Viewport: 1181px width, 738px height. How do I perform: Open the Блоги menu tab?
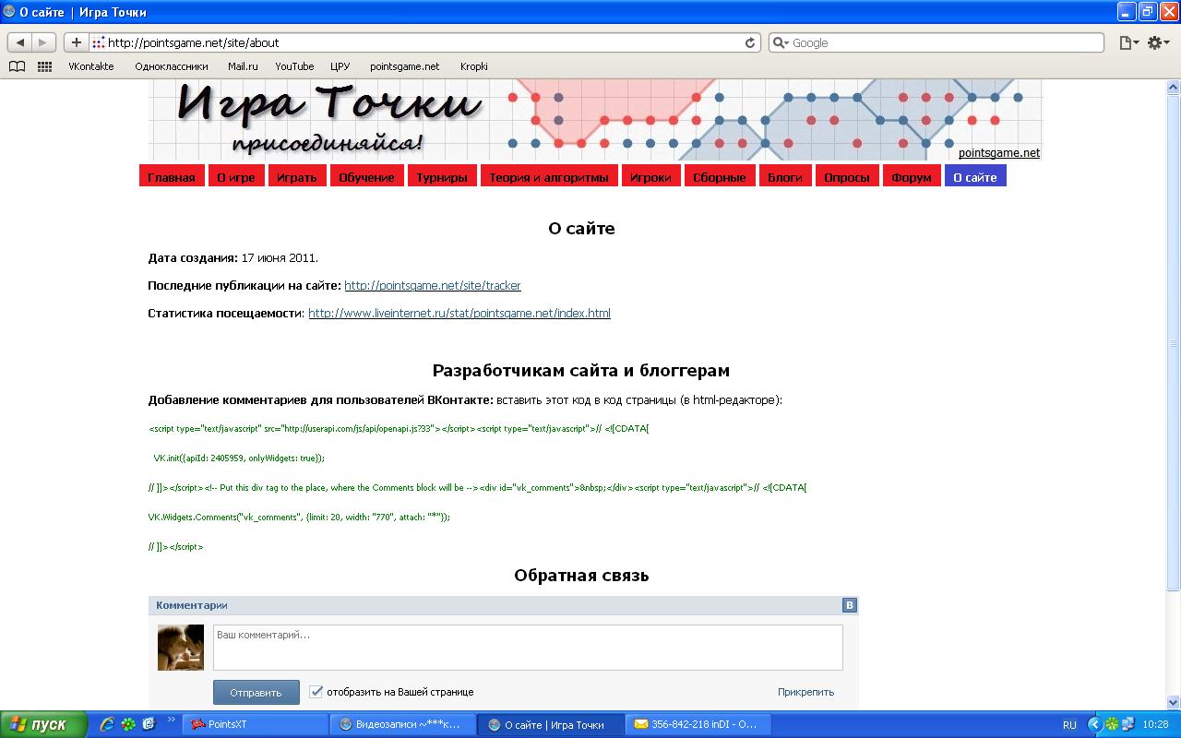tap(785, 177)
